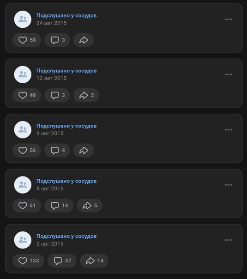The height and width of the screenshot is (279, 247).
Task: Open comments on the 9 авг 2015 post
Action: 57,150
